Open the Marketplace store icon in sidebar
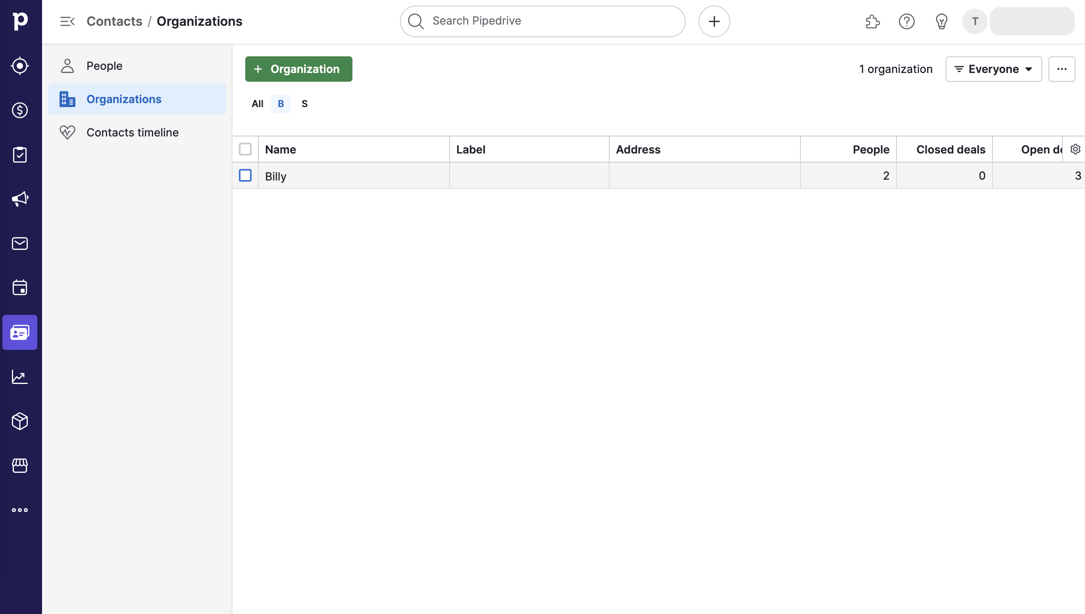 click(x=20, y=465)
